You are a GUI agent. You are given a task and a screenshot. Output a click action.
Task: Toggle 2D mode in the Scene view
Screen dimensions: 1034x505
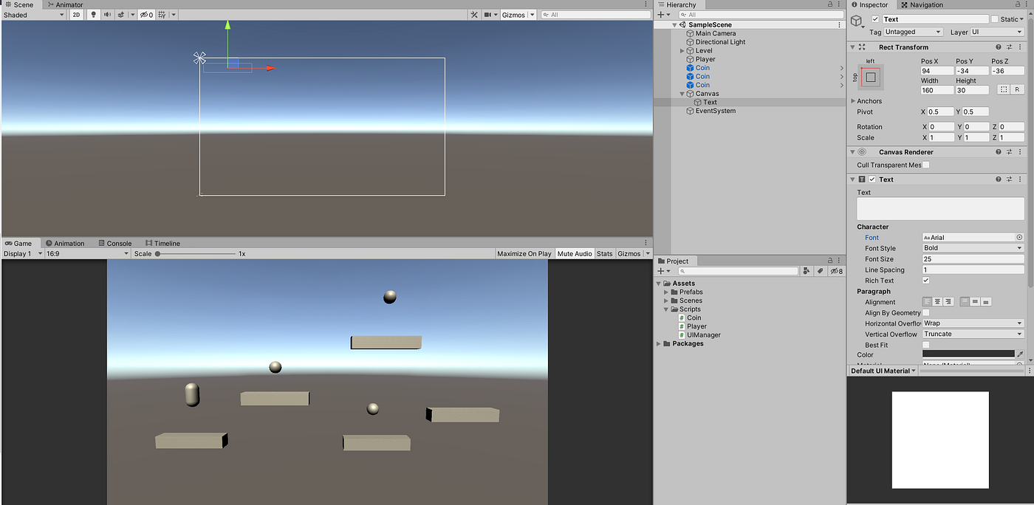click(x=76, y=14)
